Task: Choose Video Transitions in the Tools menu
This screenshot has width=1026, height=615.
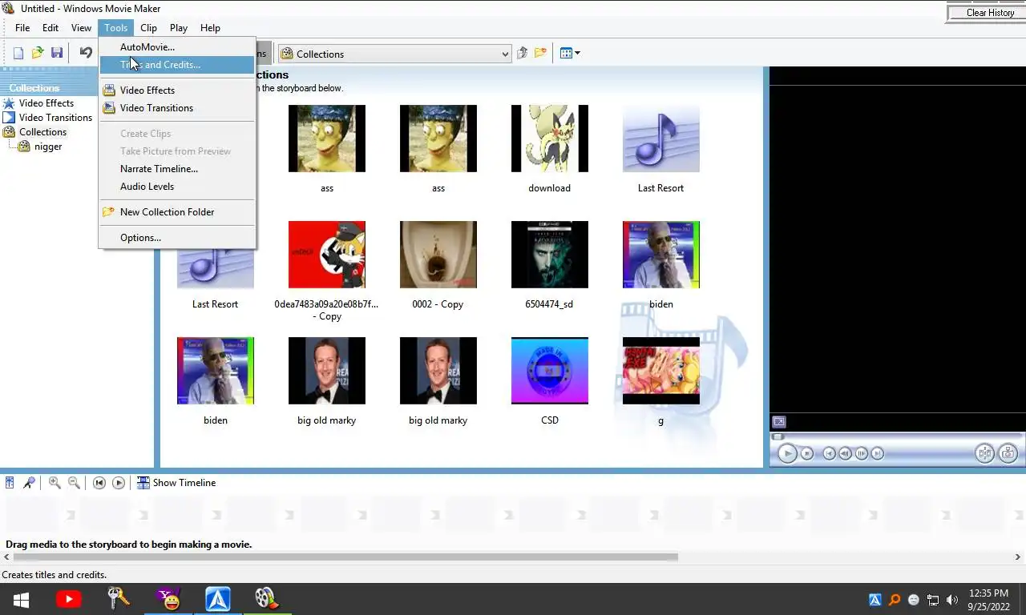Action: coord(177,108)
